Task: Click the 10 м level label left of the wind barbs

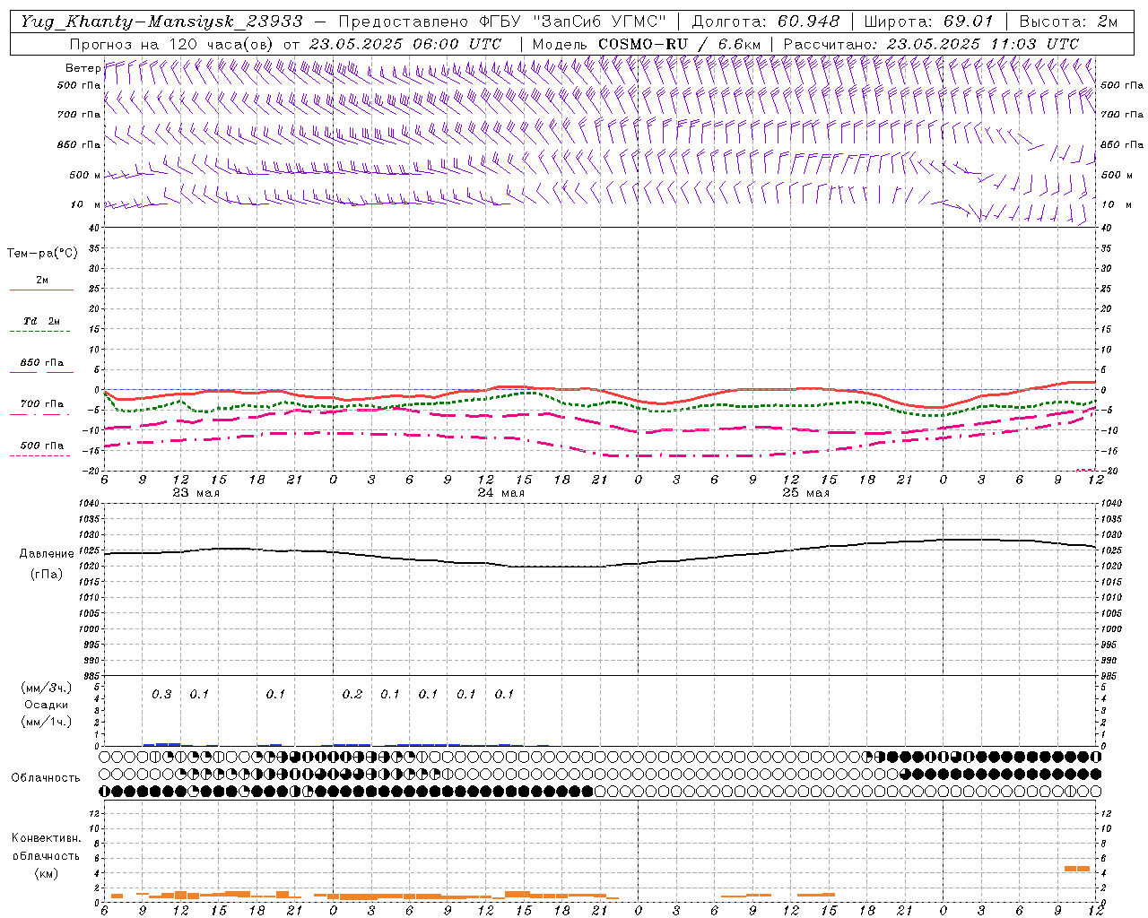Action: pos(86,204)
